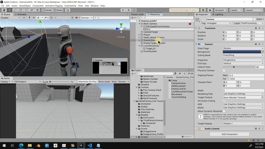Select the Move tool in toolbar

point(10,10)
